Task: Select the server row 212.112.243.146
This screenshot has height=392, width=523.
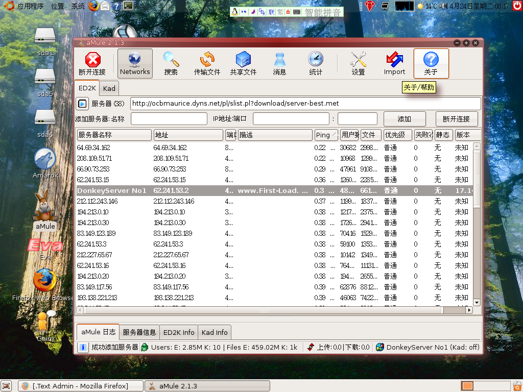Action: click(x=274, y=201)
